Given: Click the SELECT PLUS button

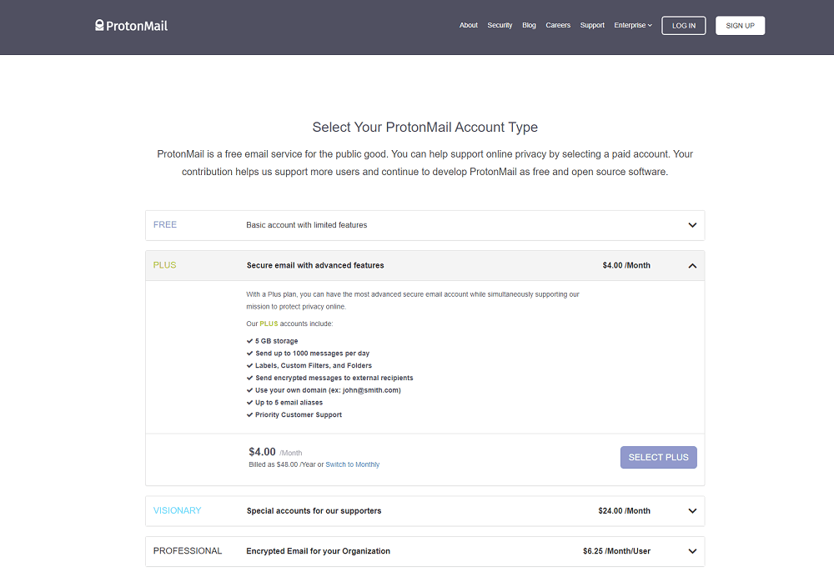Looking at the screenshot, I should point(658,457).
